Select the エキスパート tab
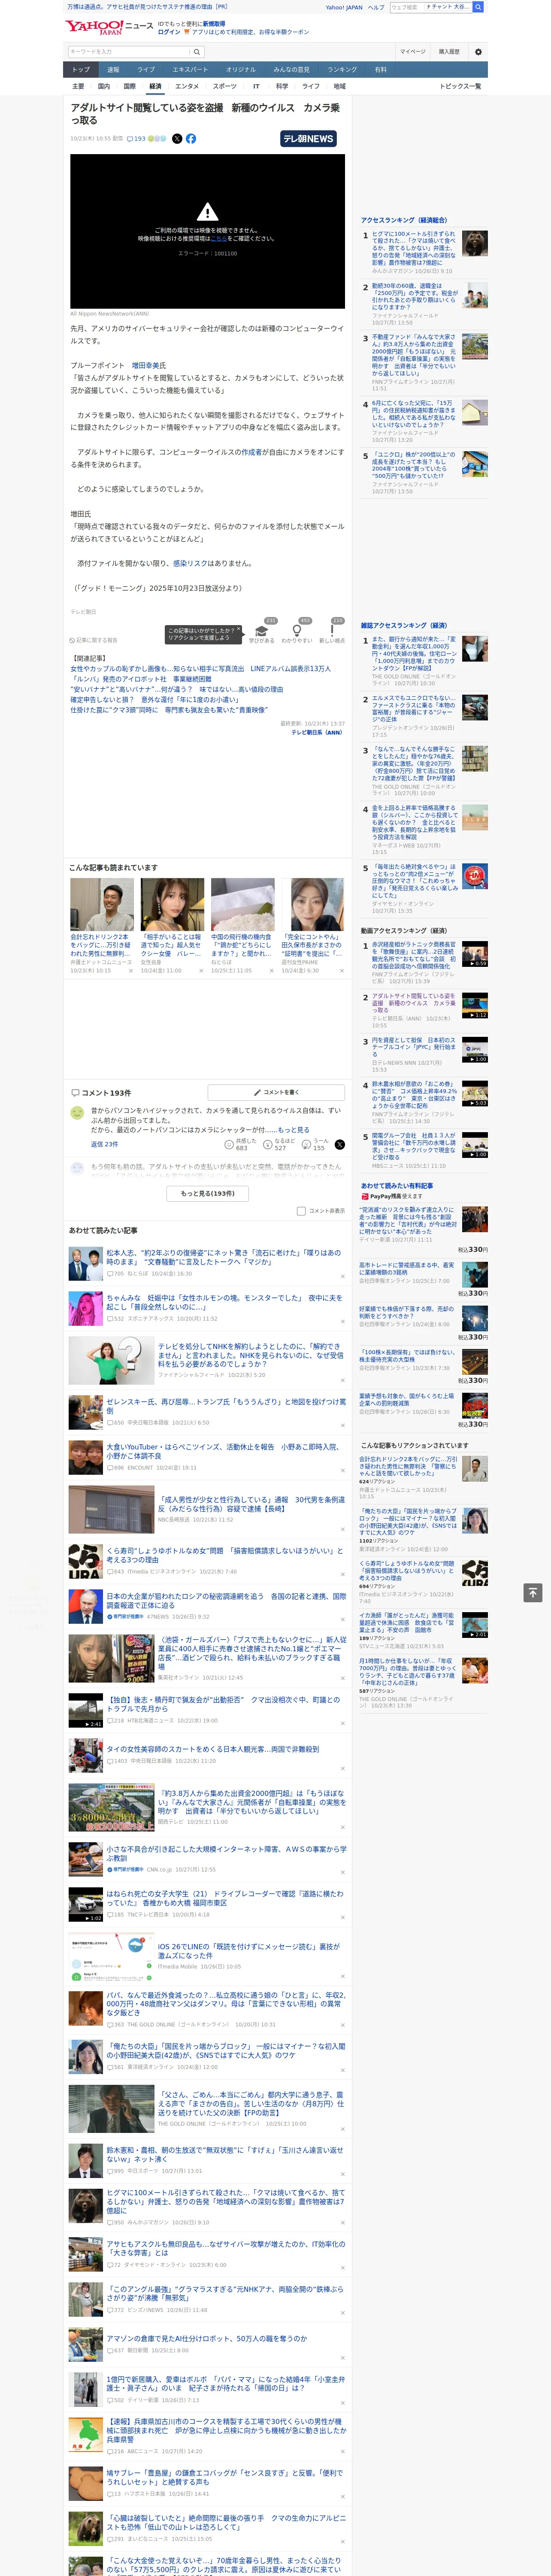Image resolution: width=551 pixels, height=2576 pixels. (190, 70)
